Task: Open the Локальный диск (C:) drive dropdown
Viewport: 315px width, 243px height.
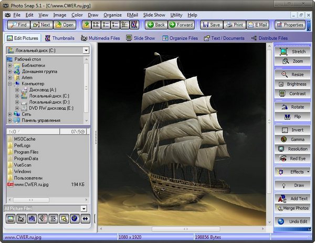Action: (86, 50)
